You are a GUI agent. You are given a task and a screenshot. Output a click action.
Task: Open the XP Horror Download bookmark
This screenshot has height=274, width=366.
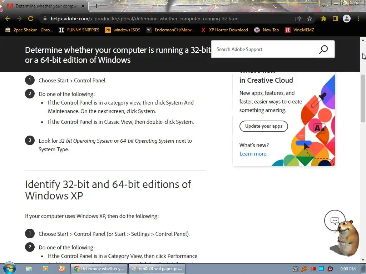point(224,30)
